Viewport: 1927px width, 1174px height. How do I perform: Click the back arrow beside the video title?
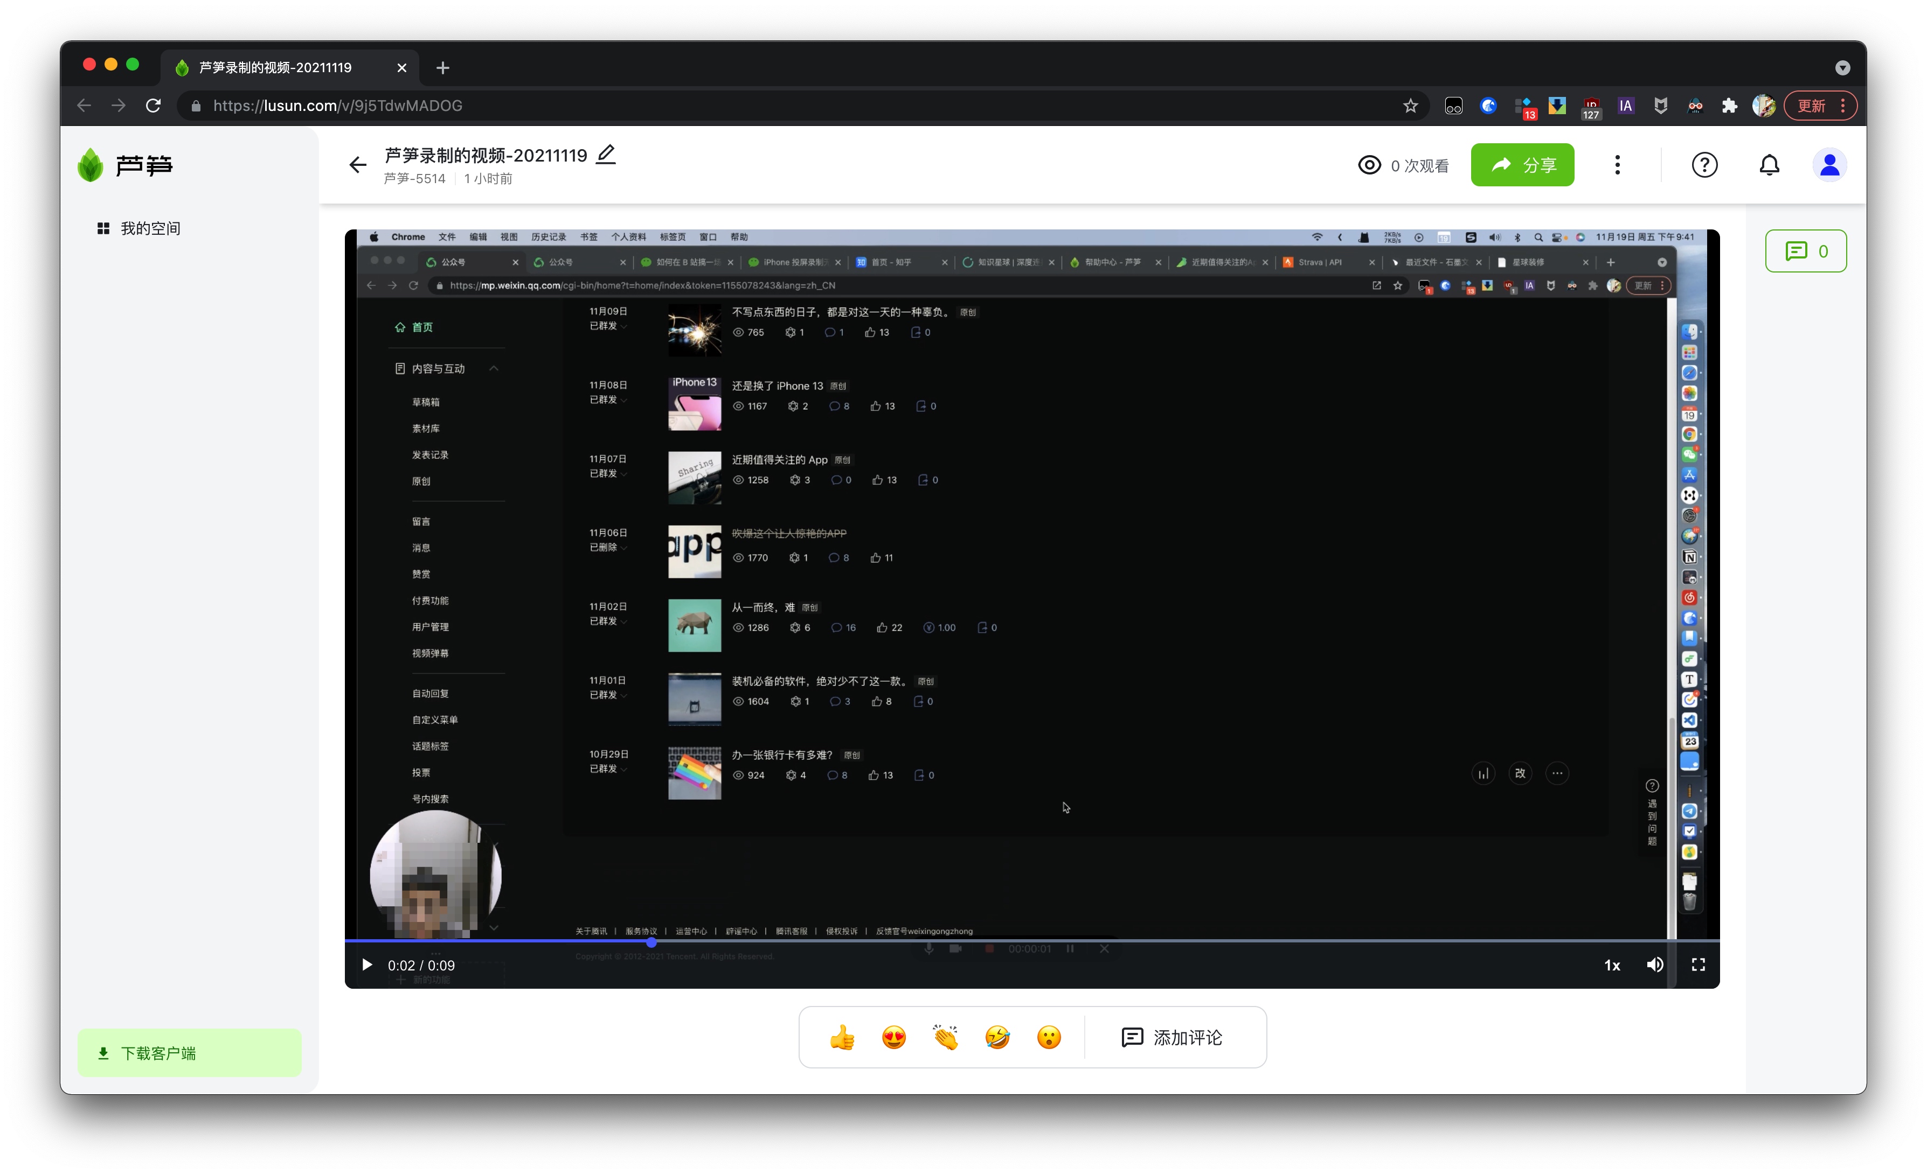tap(357, 165)
